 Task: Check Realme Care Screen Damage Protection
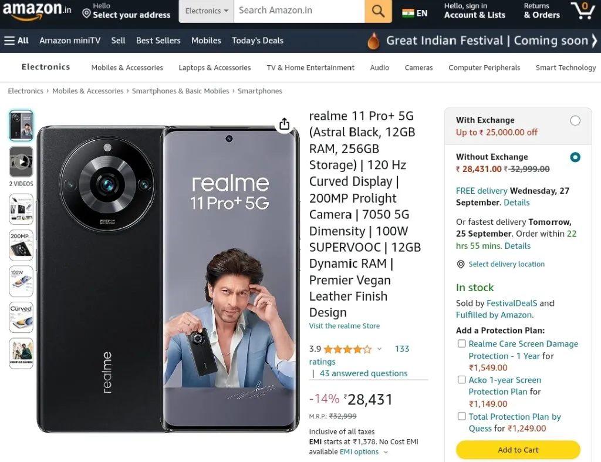point(462,343)
